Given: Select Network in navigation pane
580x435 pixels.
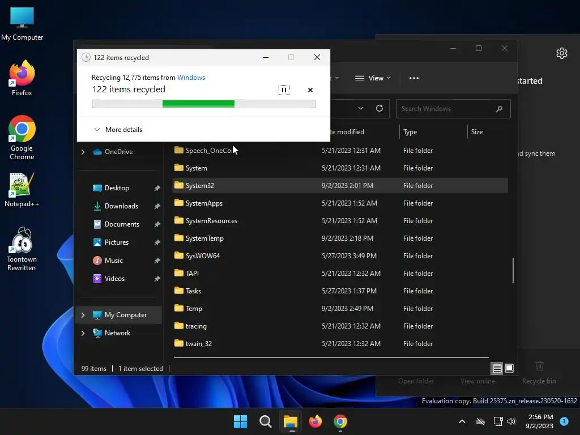Looking at the screenshot, I should pyautogui.click(x=117, y=333).
